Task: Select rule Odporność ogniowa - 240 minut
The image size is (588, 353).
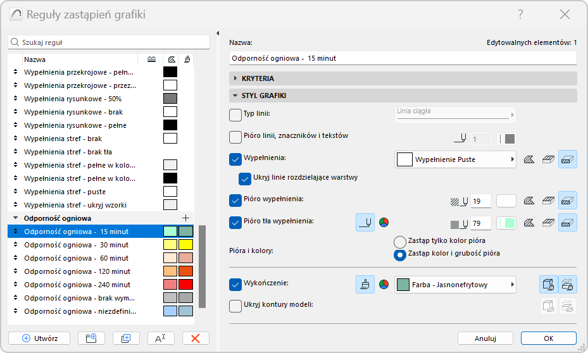Action: [101, 285]
